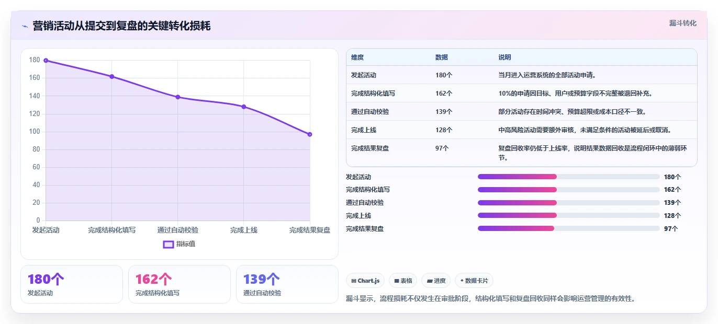Viewport: 718px width, 324px height.
Task: Click the description '当月进入运营系统的全部活动申请。'
Action: pos(547,75)
